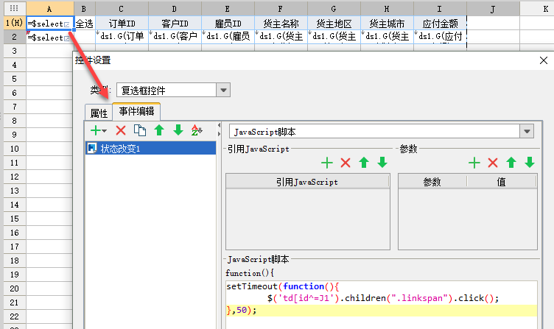Select the 货主城市 header cell
Viewport: 554px width, 329px height.
point(387,24)
